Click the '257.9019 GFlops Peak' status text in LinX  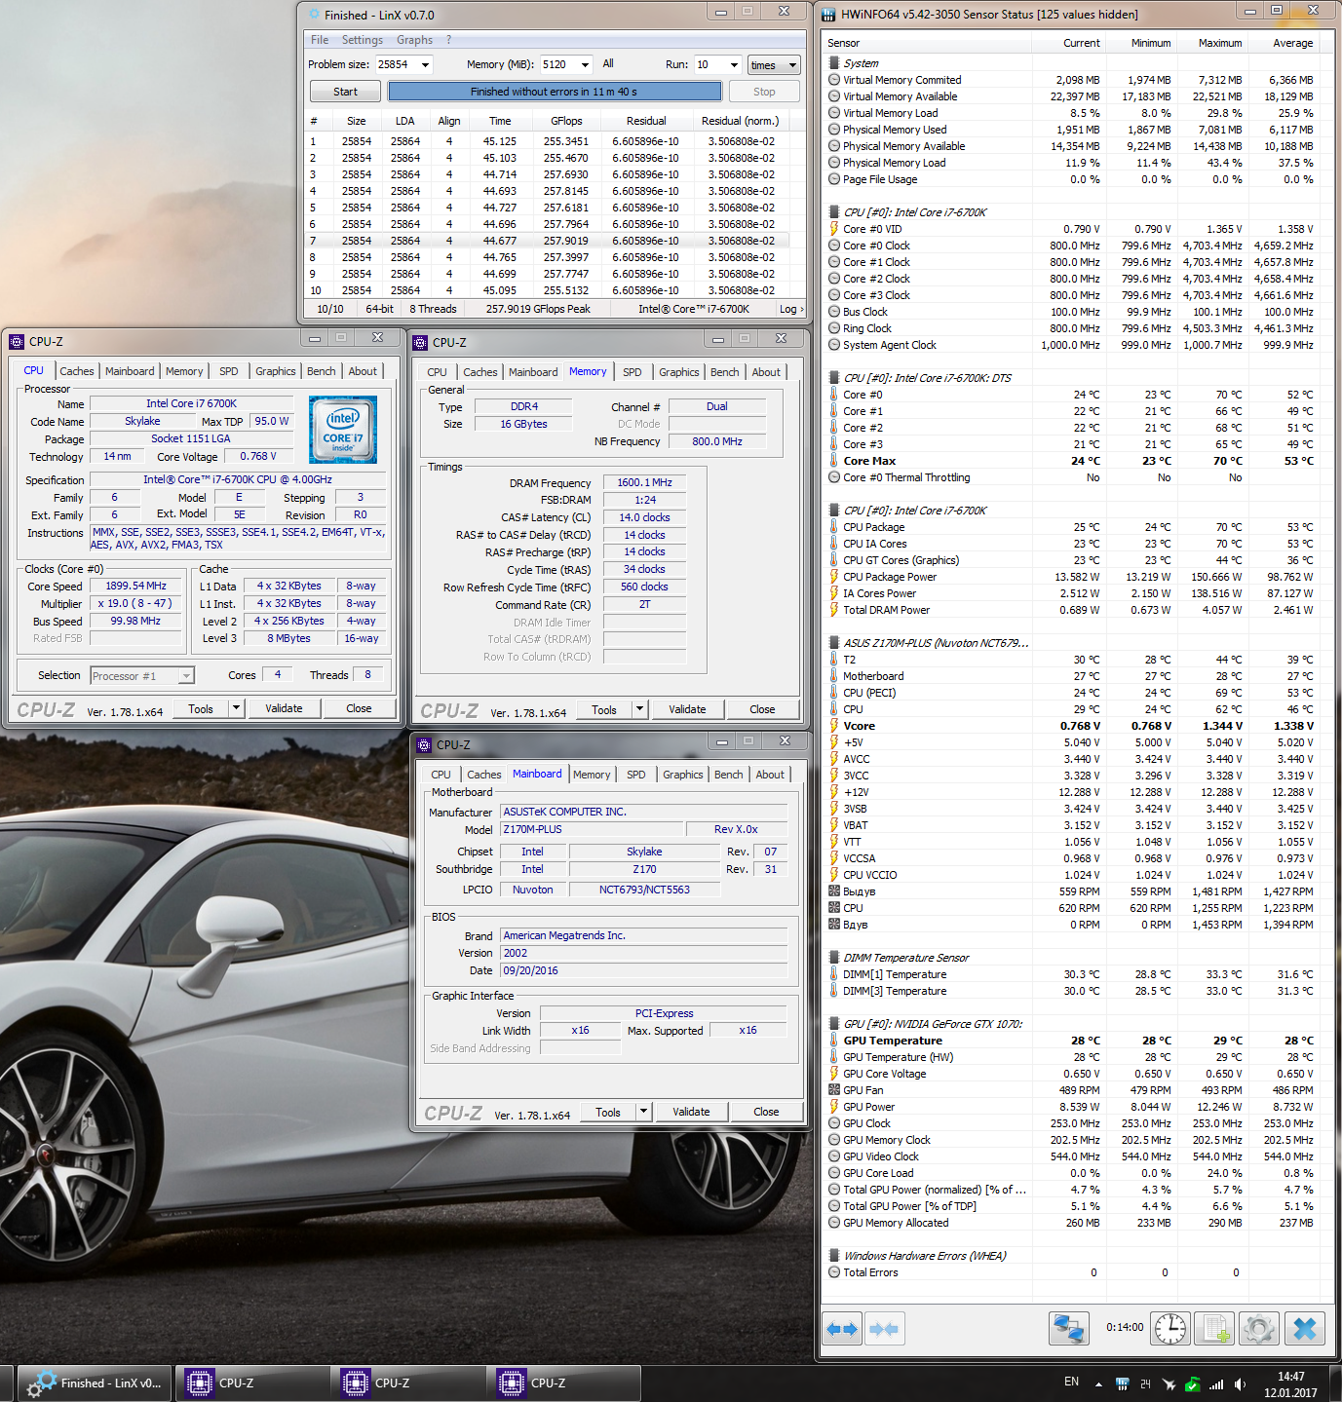click(539, 309)
